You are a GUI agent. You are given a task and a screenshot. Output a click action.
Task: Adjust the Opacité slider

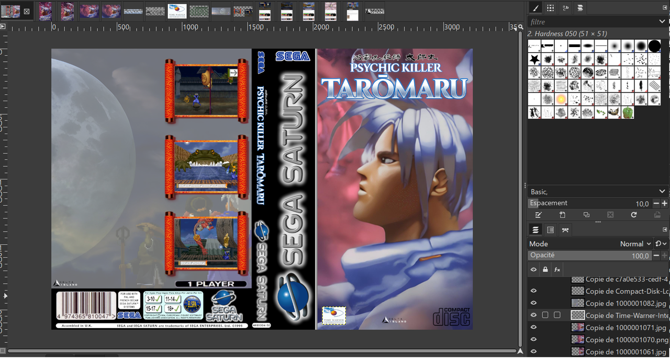589,256
